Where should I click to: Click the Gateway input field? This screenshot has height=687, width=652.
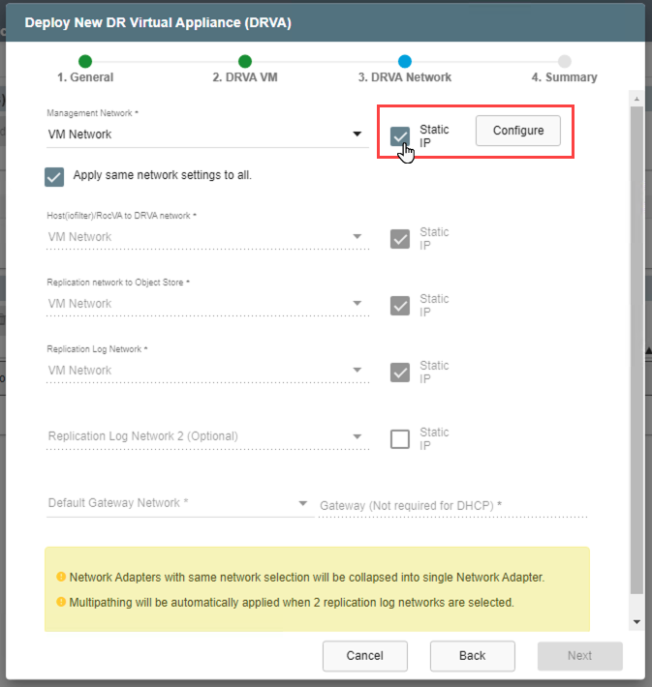(x=453, y=505)
